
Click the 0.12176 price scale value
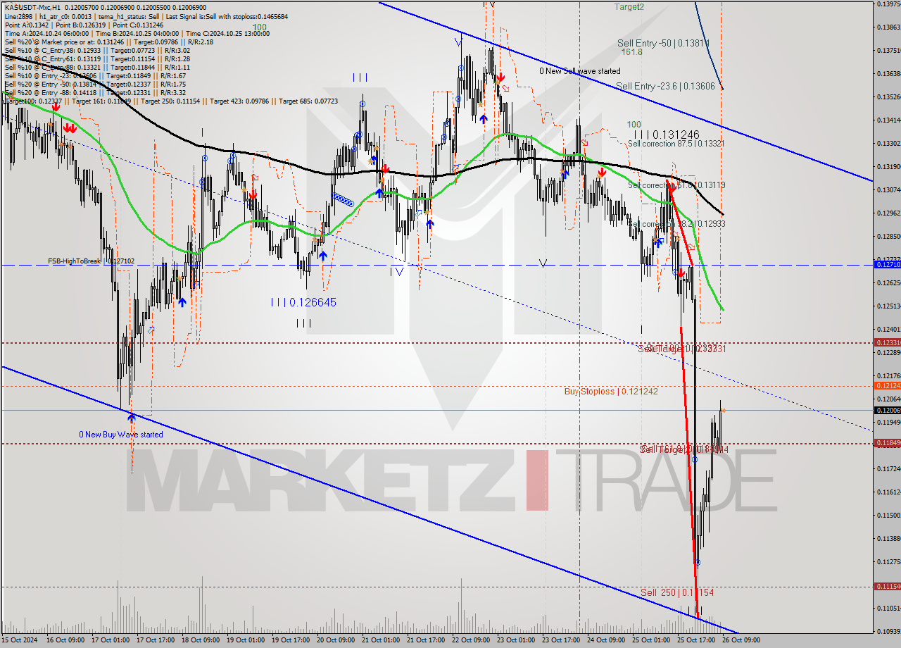[888, 375]
